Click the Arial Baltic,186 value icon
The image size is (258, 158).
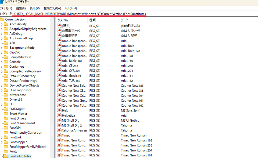[59, 61]
